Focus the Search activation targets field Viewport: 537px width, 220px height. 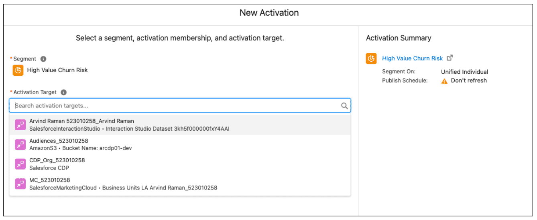(180, 106)
